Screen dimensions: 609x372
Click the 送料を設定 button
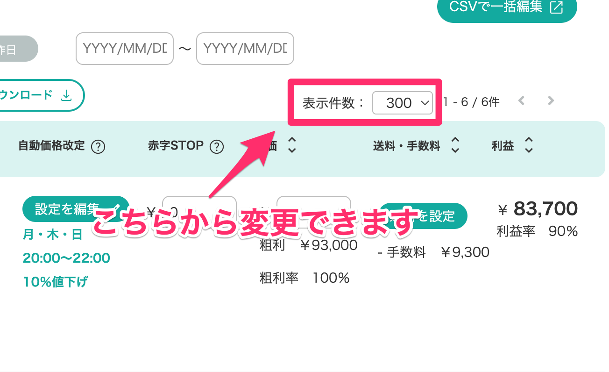tap(424, 216)
